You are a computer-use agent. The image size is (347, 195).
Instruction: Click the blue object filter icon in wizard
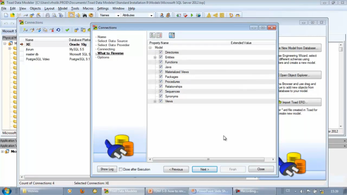coord(172,35)
